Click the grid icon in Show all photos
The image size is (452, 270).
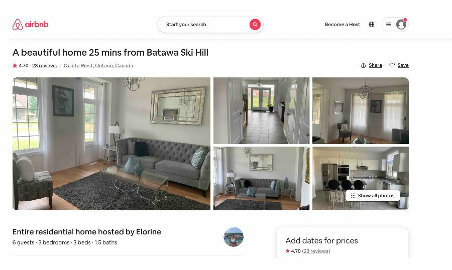(x=353, y=196)
